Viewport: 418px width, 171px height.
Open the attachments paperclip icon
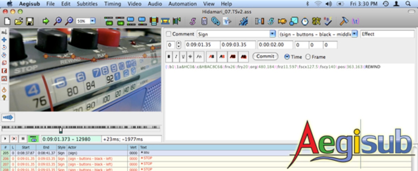(x=215, y=21)
